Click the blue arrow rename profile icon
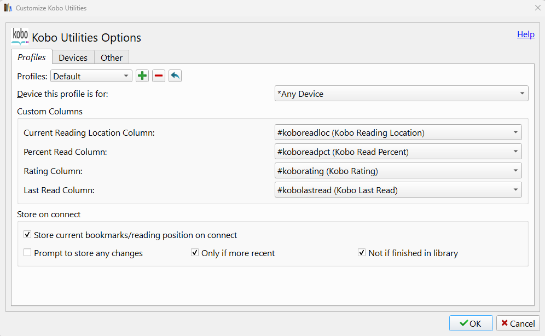The width and height of the screenshot is (545, 336). tap(175, 76)
